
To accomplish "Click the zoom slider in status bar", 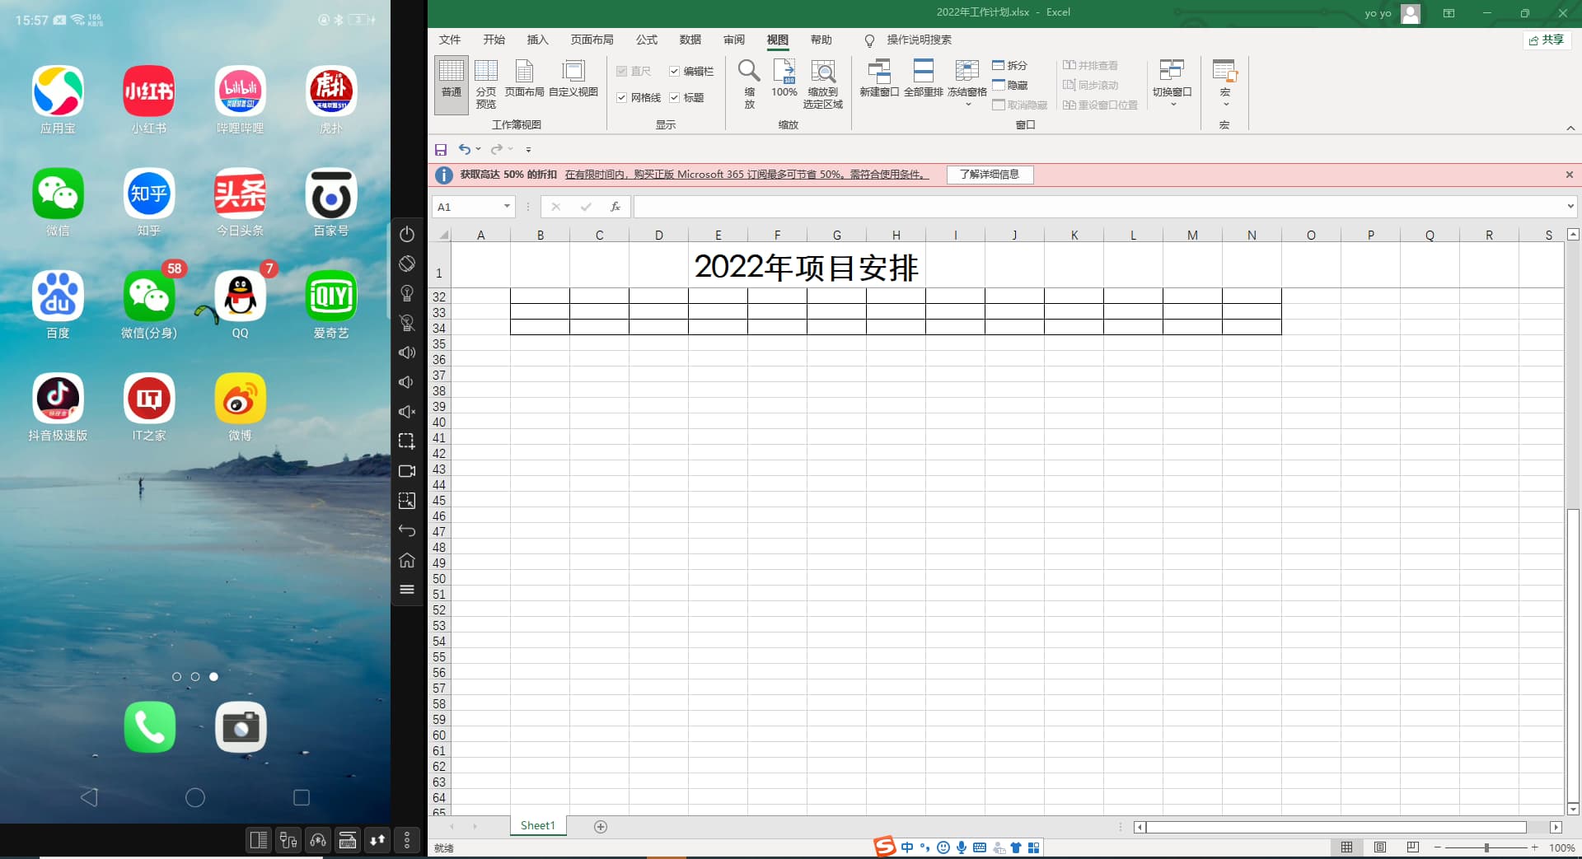I will (1486, 847).
